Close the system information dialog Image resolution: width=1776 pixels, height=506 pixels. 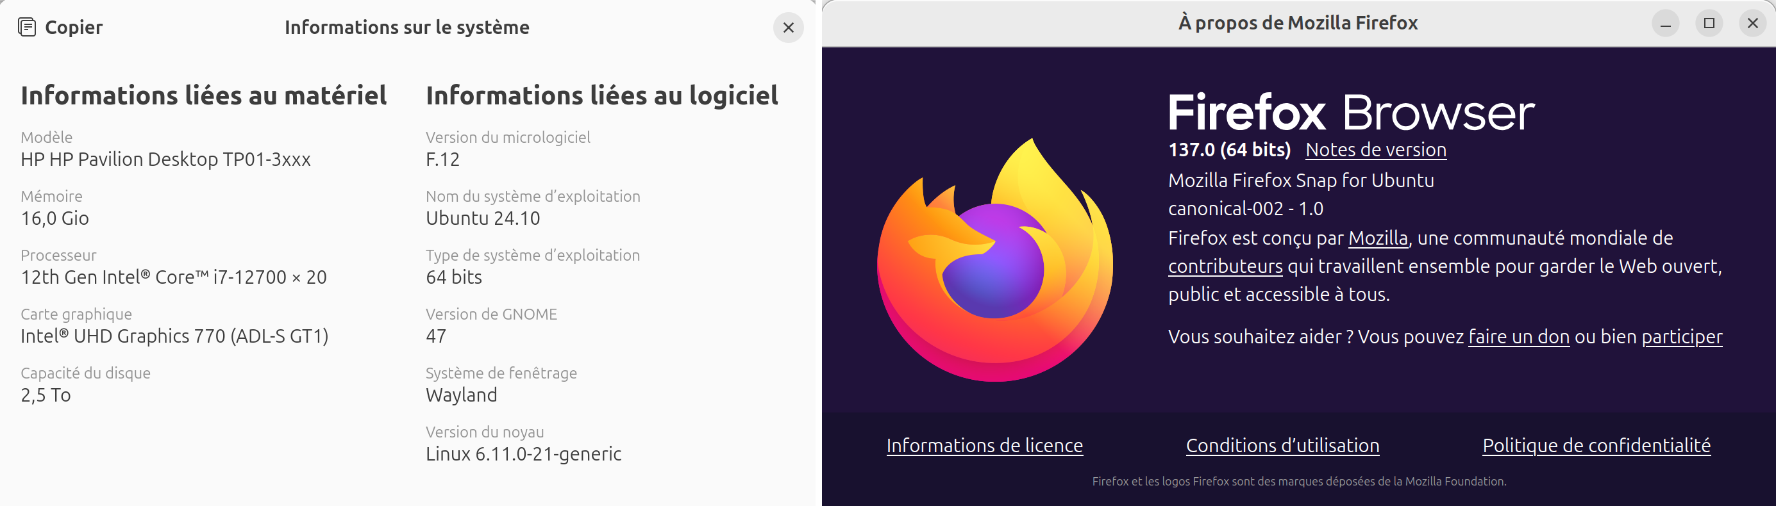(788, 28)
